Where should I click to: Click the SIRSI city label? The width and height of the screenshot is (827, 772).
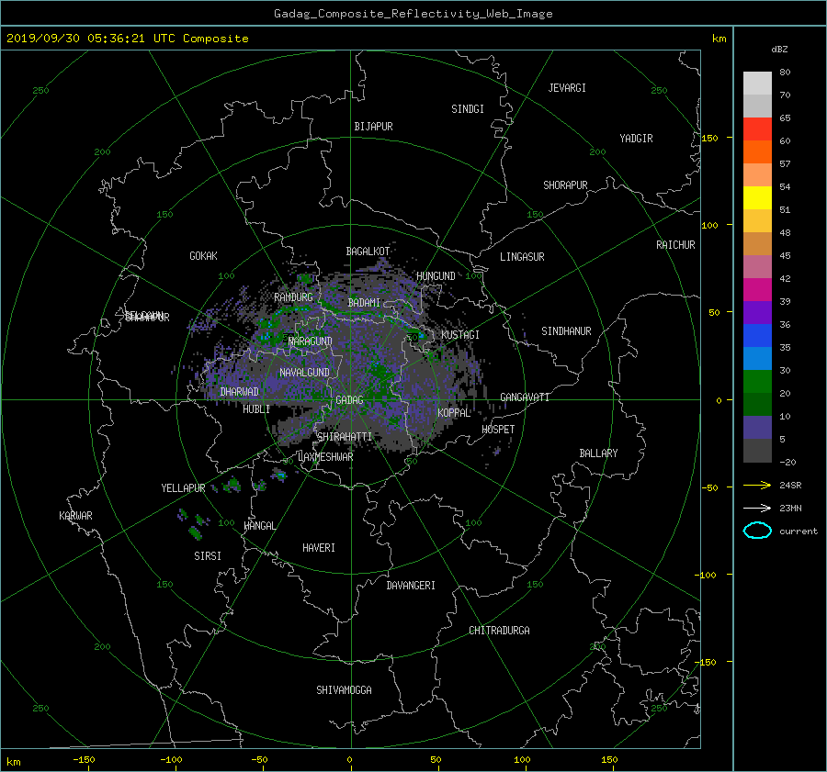[208, 556]
